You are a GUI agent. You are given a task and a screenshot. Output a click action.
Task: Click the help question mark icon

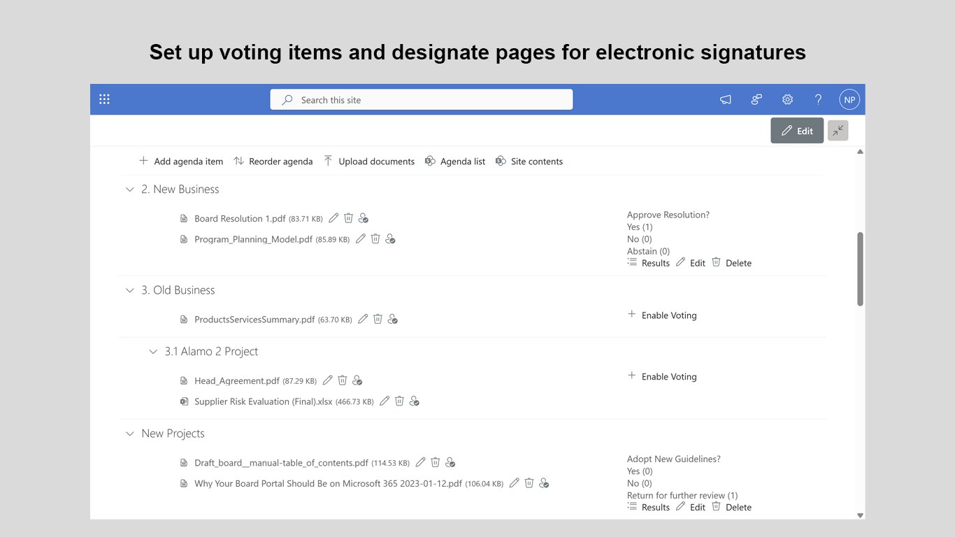click(818, 99)
